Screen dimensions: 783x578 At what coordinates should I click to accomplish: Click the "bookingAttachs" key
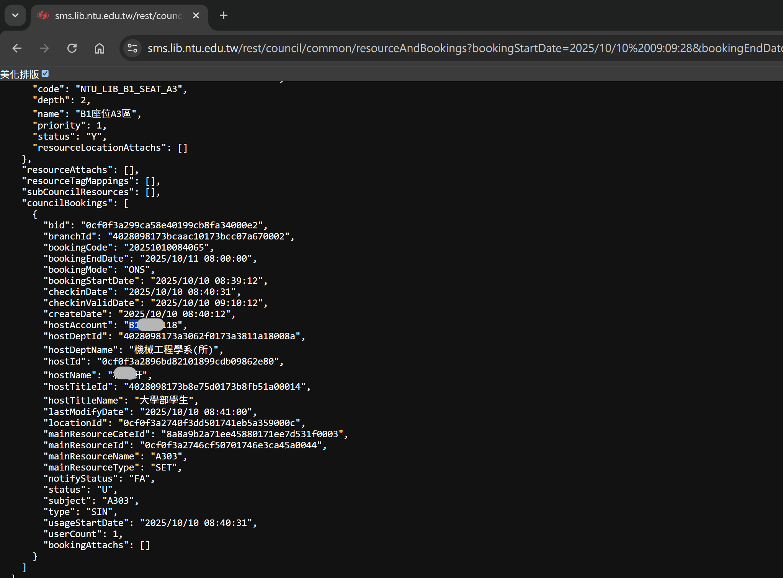coord(86,545)
